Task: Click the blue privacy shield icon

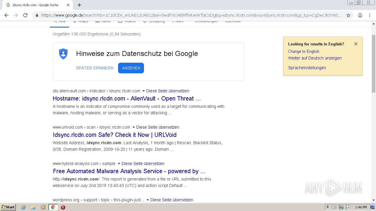Action: [x=63, y=54]
